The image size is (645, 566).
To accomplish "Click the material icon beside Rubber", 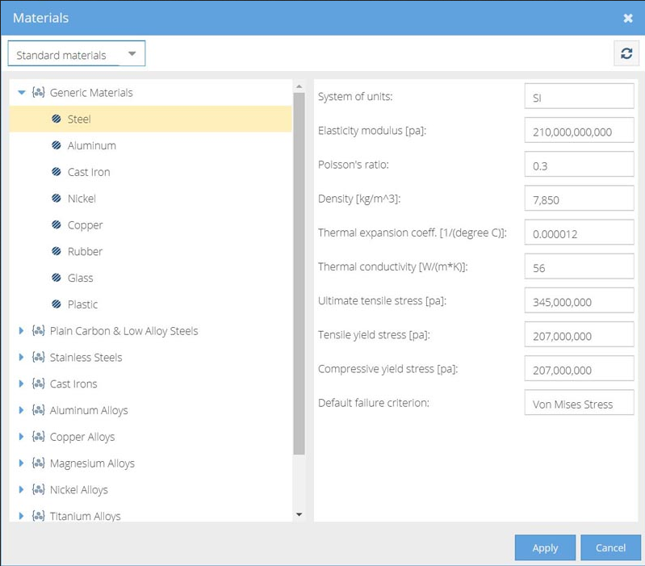I will coord(57,252).
